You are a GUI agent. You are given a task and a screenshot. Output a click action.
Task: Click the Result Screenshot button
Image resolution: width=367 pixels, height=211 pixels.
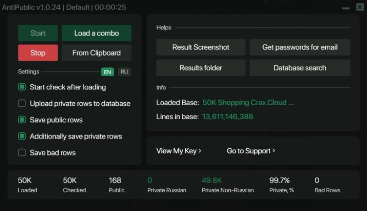pyautogui.click(x=201, y=47)
